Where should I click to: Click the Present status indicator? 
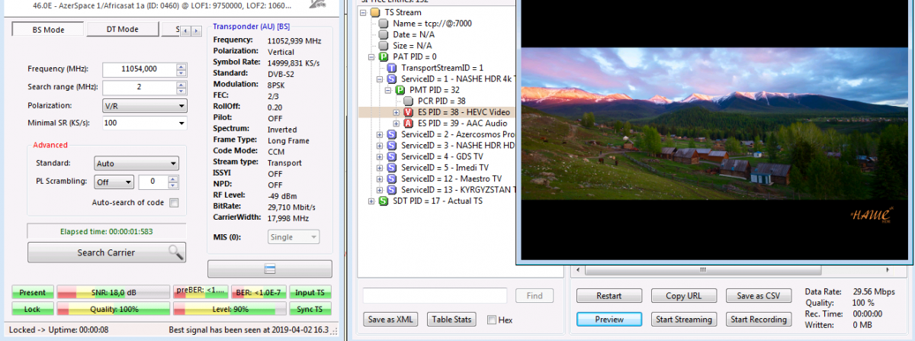tap(33, 292)
